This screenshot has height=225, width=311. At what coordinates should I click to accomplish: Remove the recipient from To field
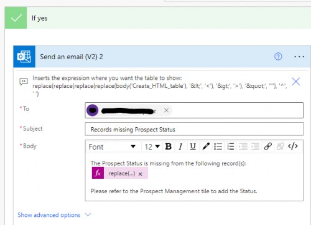coord(166,110)
